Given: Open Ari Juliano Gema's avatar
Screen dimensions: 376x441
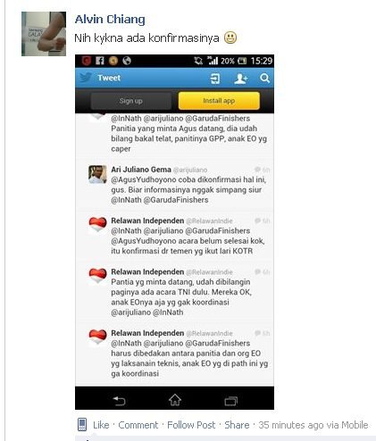Looking at the screenshot, I should pos(97,174).
